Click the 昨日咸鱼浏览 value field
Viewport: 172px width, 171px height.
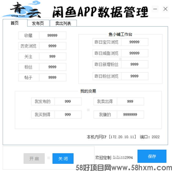coord(135,53)
